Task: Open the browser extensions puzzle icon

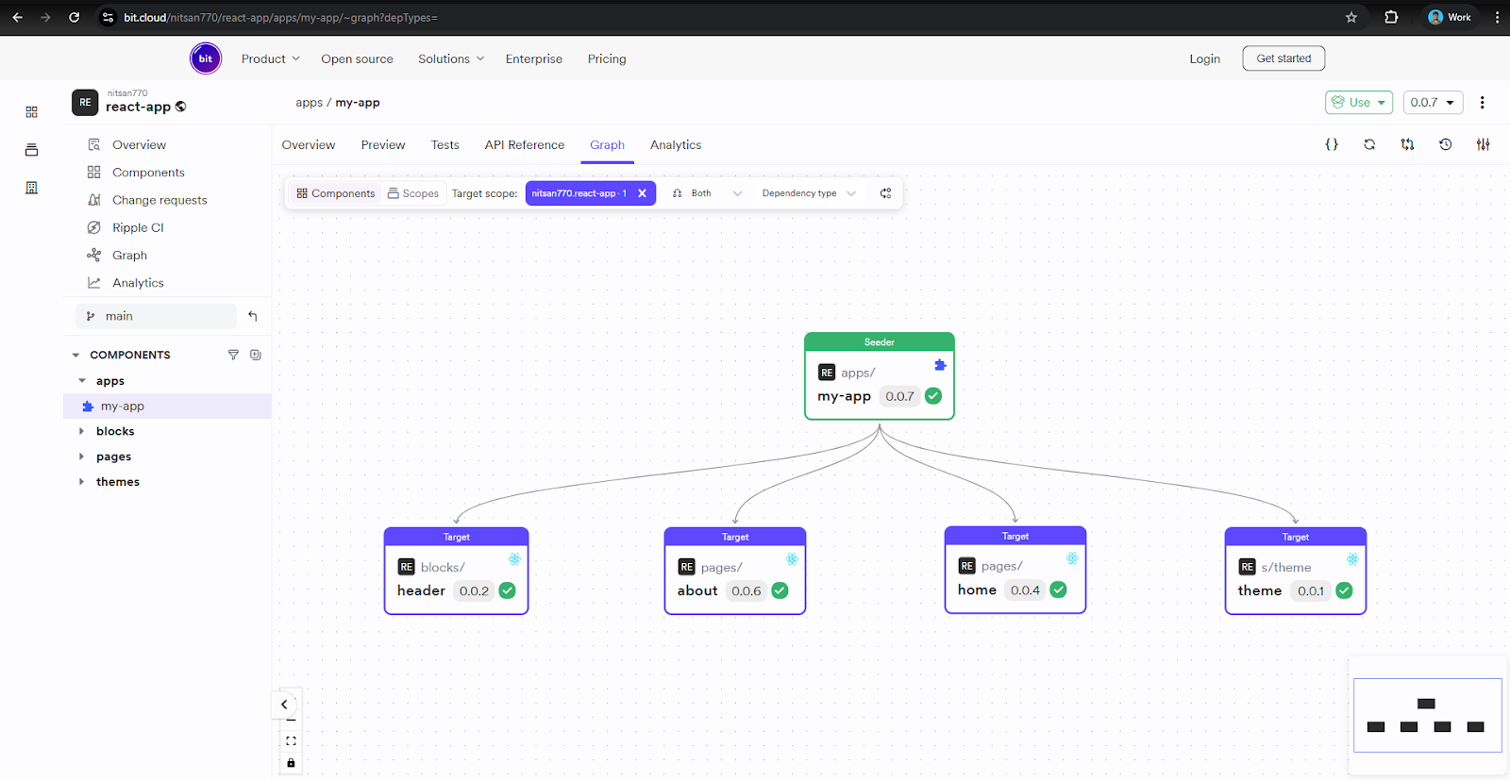Action: pyautogui.click(x=1391, y=17)
